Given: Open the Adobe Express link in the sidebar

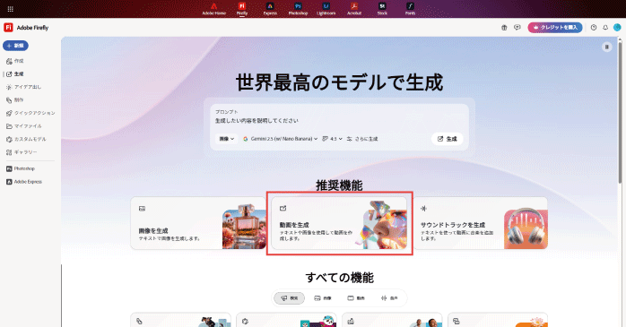Looking at the screenshot, I should 24,182.
